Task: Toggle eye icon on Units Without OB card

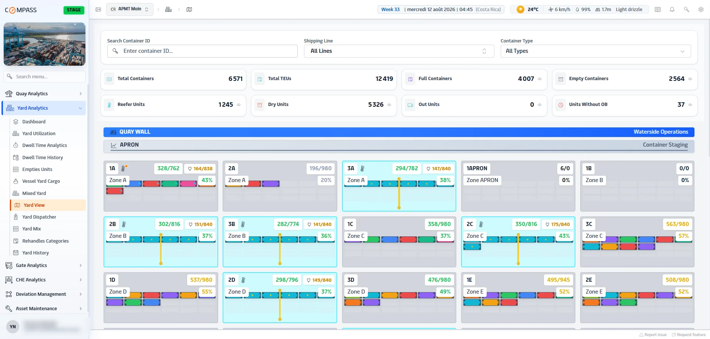Action: 690,105
